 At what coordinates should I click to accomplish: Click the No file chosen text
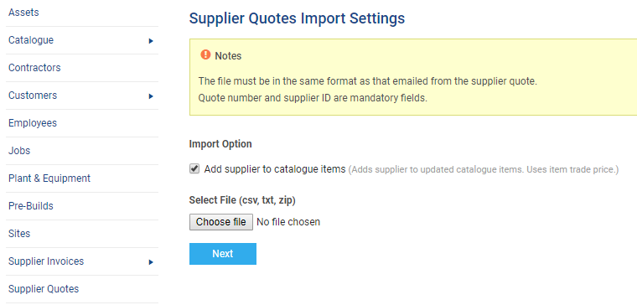pos(288,222)
